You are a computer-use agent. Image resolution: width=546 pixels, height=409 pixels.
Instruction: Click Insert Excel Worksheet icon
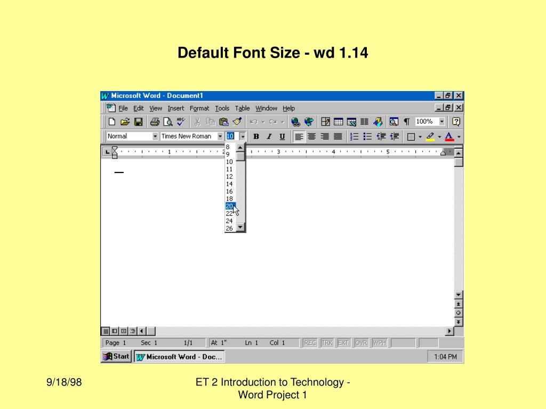click(351, 122)
